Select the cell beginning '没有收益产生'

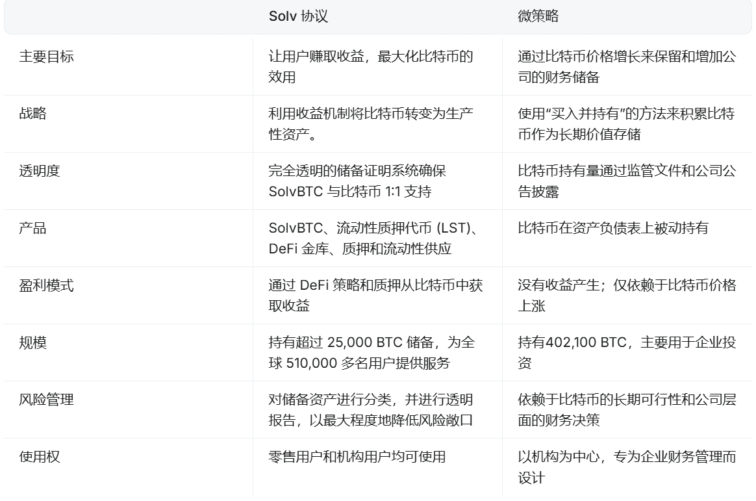point(627,295)
